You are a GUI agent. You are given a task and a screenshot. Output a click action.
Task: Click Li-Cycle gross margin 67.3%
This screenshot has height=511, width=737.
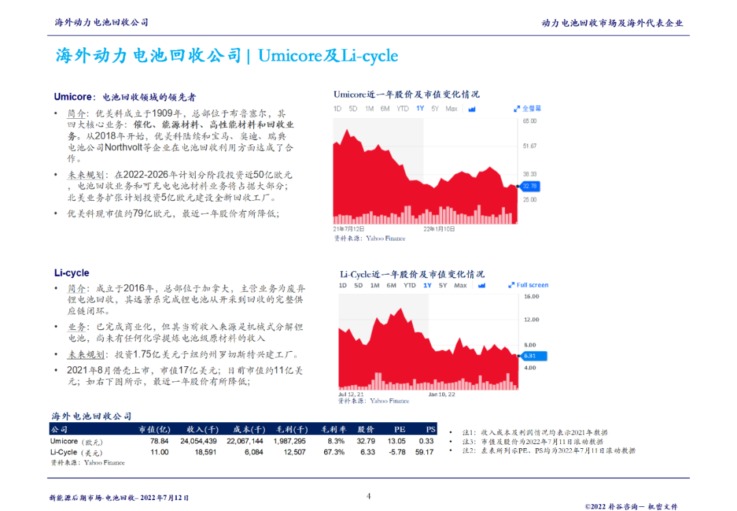click(x=334, y=452)
